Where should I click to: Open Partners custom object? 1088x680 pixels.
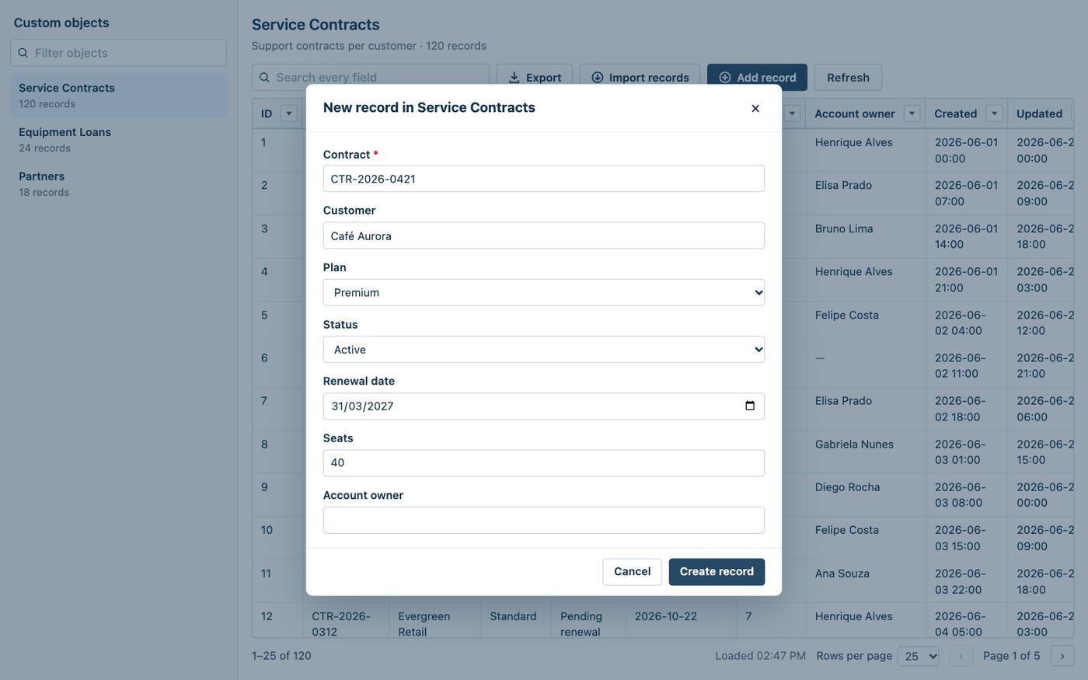pos(119,184)
